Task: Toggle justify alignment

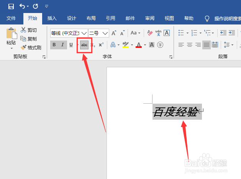Action: (x=207, y=45)
